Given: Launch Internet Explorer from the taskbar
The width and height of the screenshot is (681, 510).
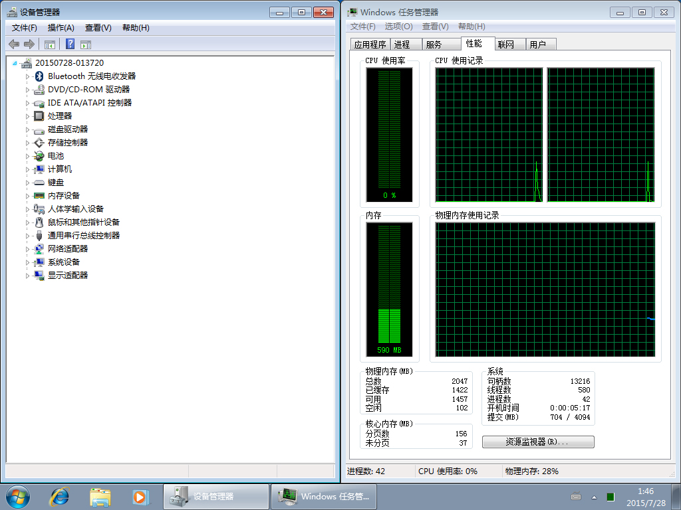Looking at the screenshot, I should pos(59,497).
